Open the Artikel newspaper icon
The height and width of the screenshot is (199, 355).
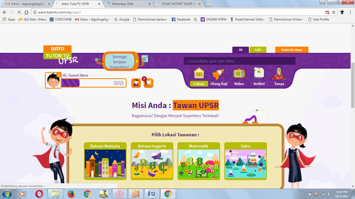pyautogui.click(x=259, y=74)
